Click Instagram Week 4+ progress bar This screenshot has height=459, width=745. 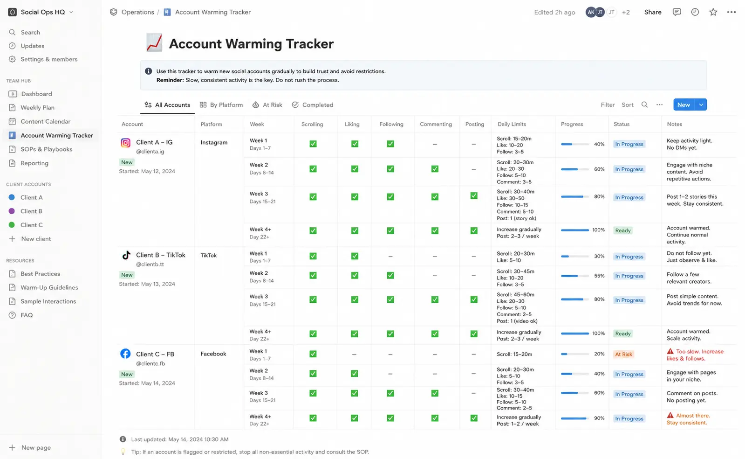click(575, 230)
